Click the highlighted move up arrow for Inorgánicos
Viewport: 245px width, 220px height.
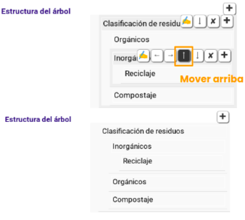pyautogui.click(x=184, y=56)
